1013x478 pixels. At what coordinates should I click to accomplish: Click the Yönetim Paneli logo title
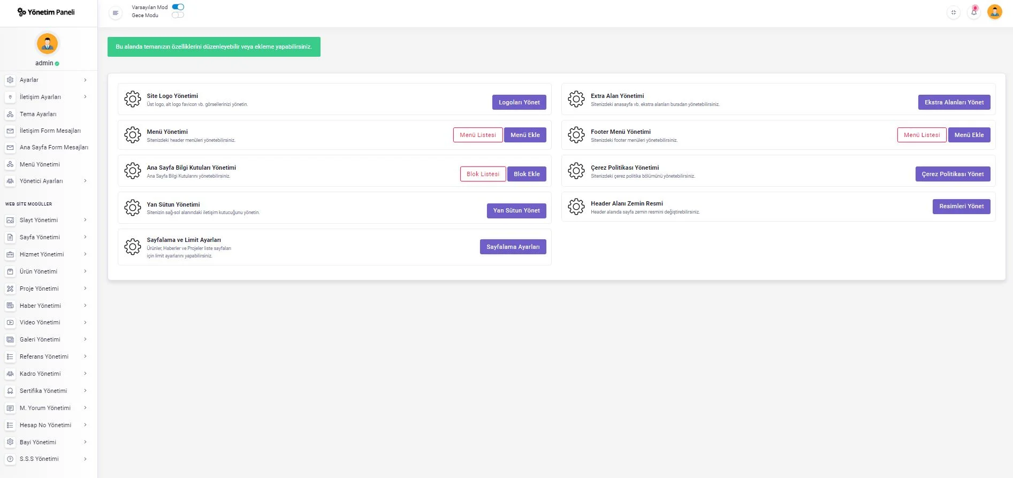coord(46,12)
